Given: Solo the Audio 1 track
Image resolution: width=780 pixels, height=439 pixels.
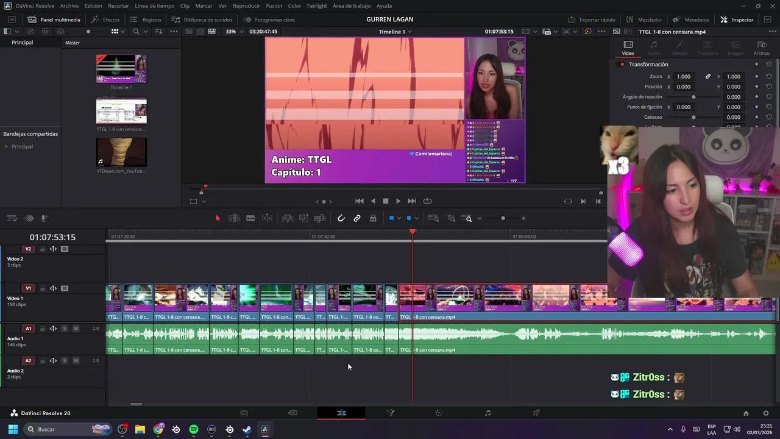Looking at the screenshot, I should [64, 329].
